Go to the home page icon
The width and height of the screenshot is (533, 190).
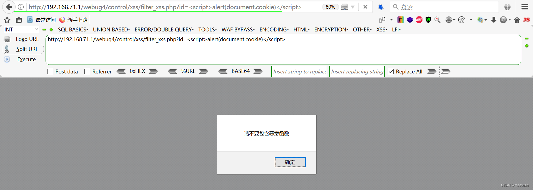(x=517, y=20)
